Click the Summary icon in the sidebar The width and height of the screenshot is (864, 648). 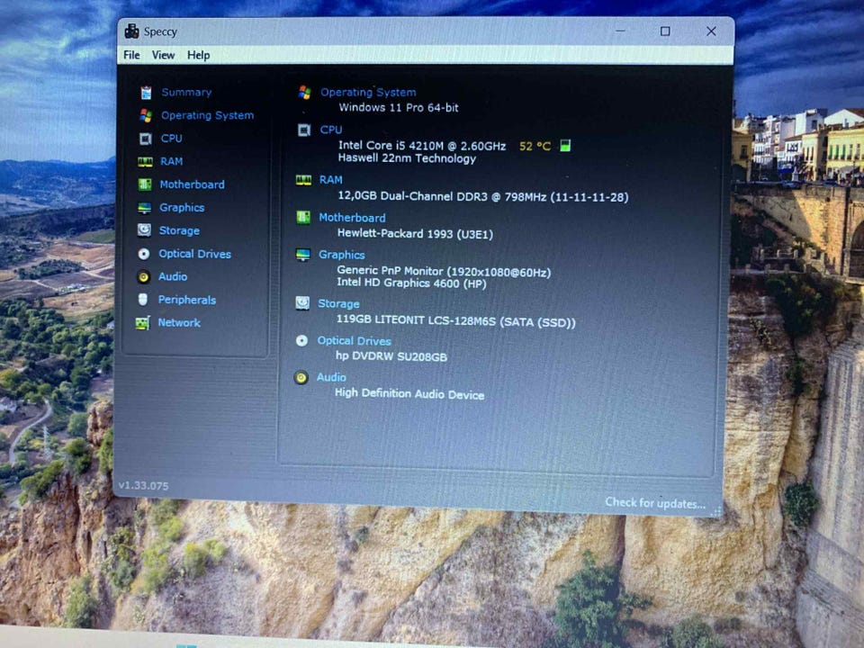[146, 93]
